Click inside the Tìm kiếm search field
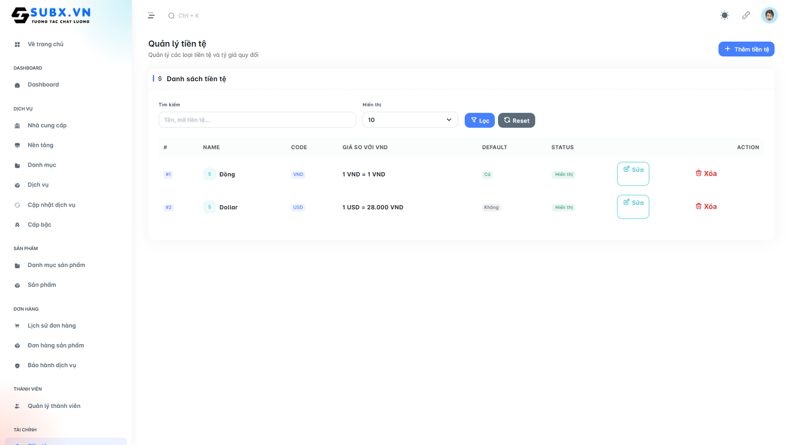 click(257, 120)
